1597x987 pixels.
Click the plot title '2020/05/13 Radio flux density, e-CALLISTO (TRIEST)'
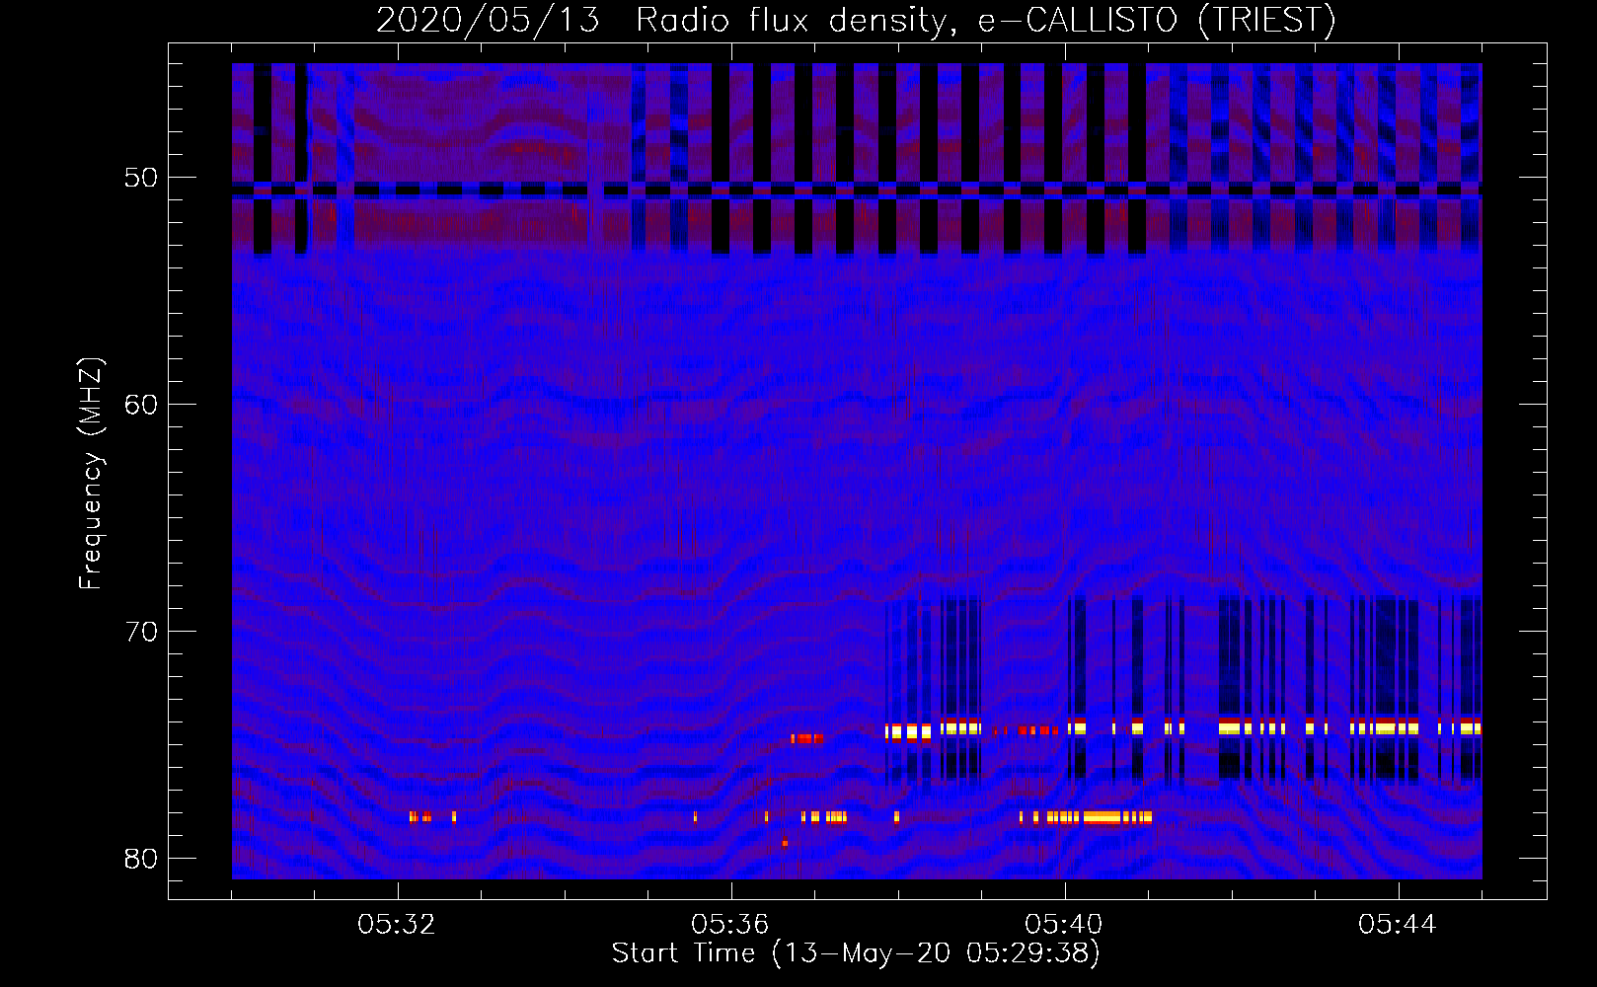856,21
